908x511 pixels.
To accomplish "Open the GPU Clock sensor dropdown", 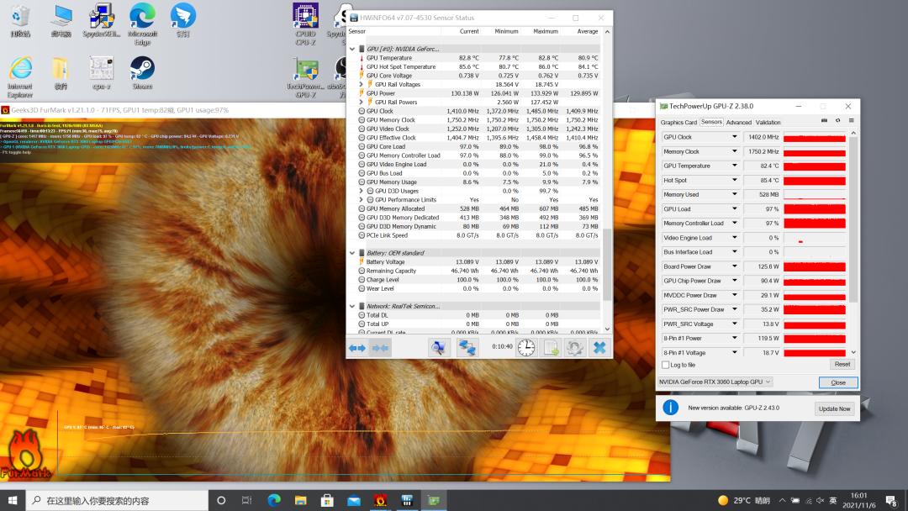I will 734,137.
